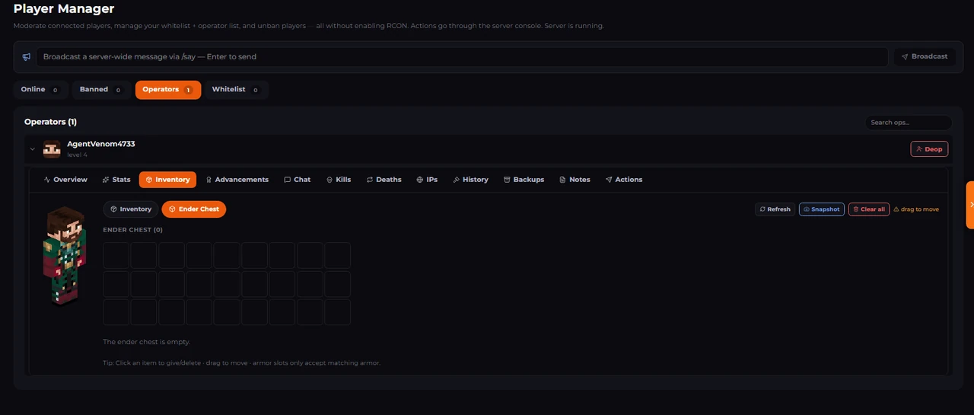Image resolution: width=974 pixels, height=415 pixels.
Task: Open the History tab
Action: click(470, 180)
